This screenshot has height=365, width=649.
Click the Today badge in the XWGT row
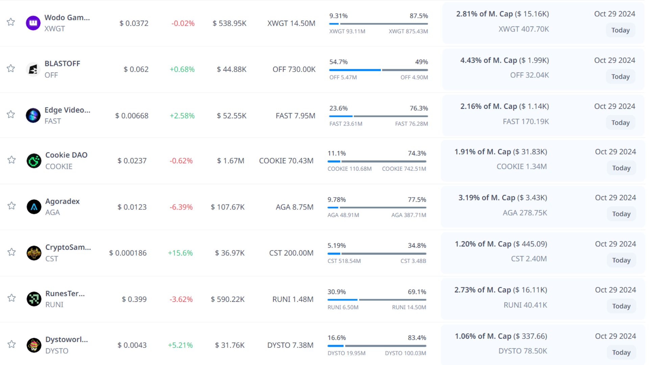click(620, 30)
